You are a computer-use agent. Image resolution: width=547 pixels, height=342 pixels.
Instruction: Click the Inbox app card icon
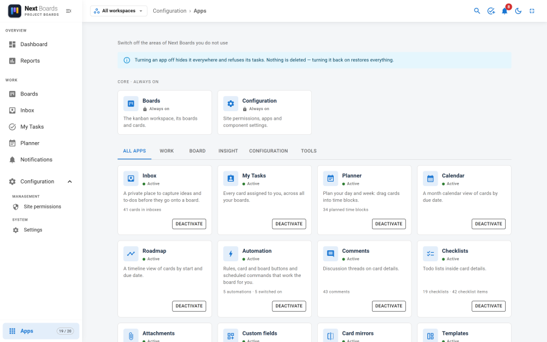click(x=131, y=179)
